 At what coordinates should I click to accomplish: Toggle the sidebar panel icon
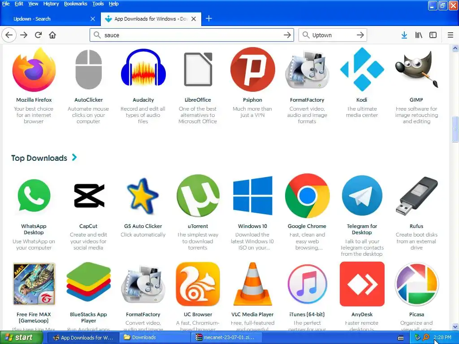[433, 35]
